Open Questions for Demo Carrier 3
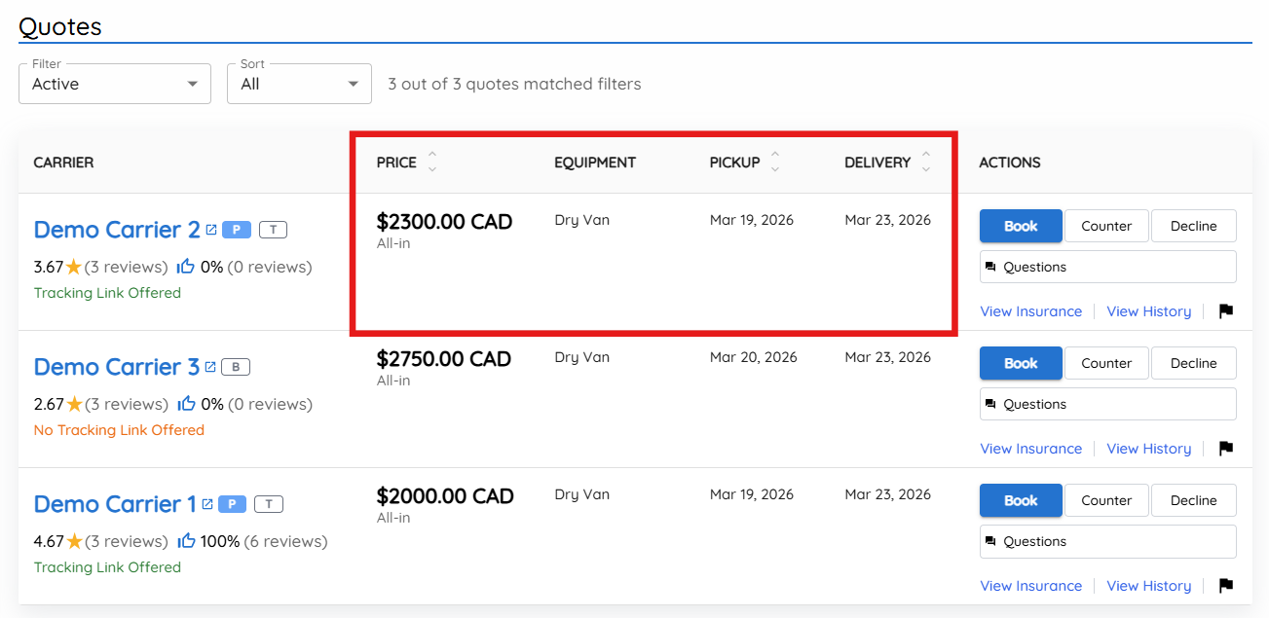1269x618 pixels. point(1108,404)
